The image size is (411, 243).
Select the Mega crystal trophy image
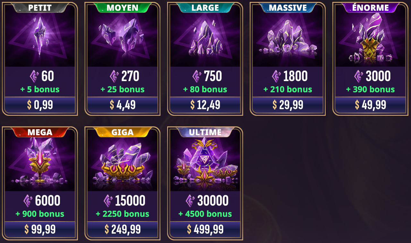coord(40,163)
